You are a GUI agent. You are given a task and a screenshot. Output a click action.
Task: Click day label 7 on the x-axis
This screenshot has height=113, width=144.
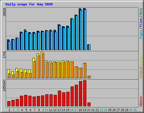(35, 110)
